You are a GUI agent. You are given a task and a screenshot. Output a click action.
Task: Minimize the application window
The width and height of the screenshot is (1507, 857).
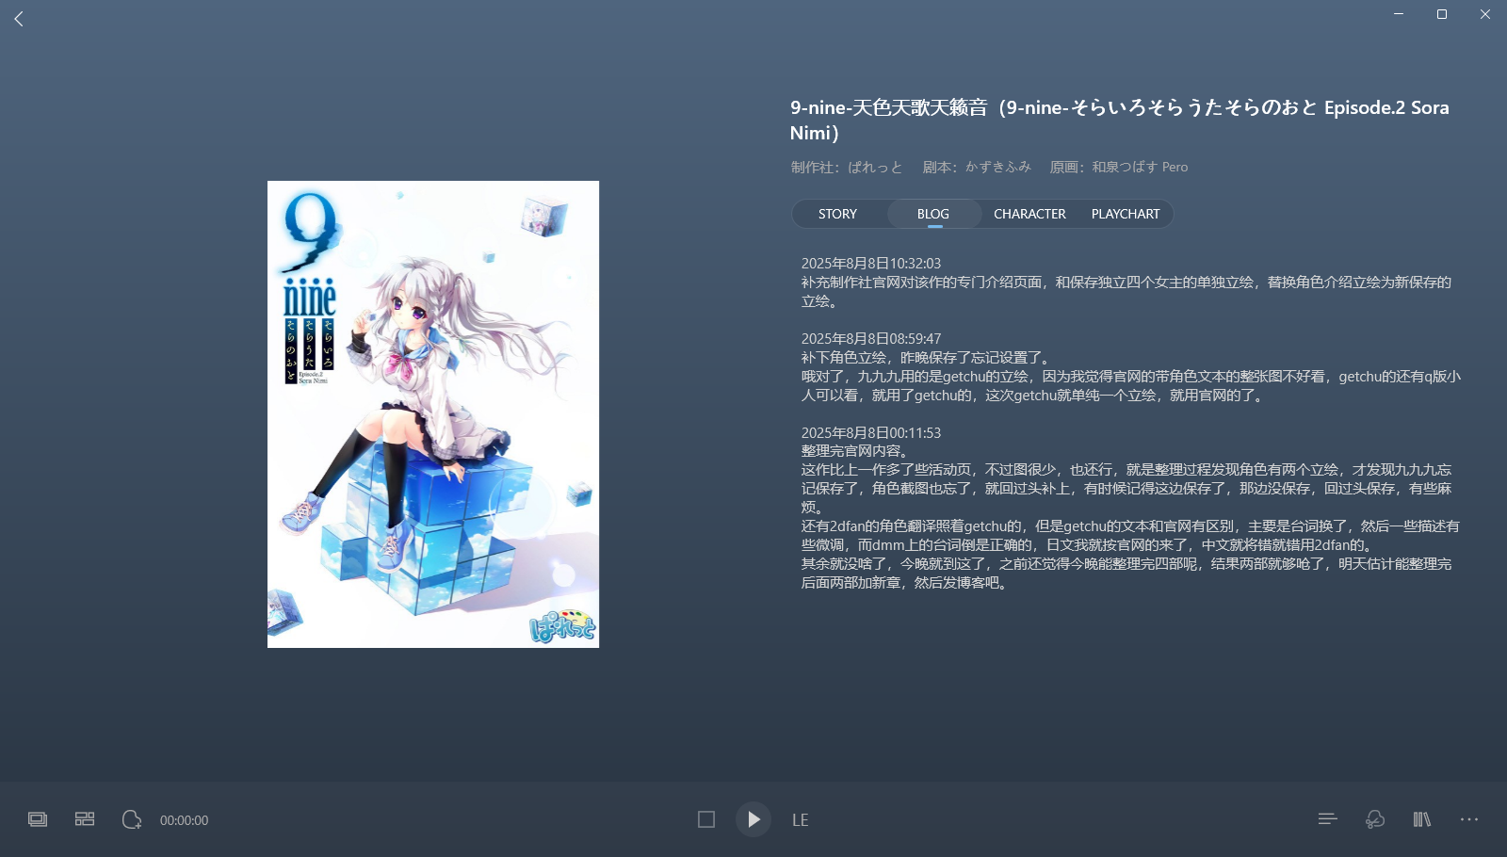[x=1399, y=14]
